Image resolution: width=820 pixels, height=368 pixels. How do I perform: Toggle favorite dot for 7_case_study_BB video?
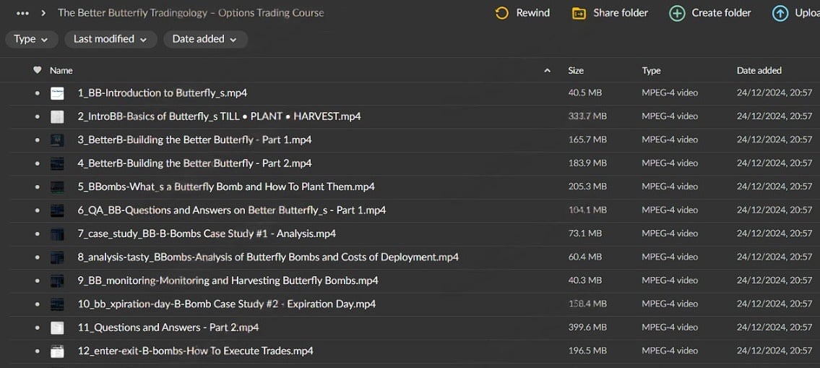[38, 234]
